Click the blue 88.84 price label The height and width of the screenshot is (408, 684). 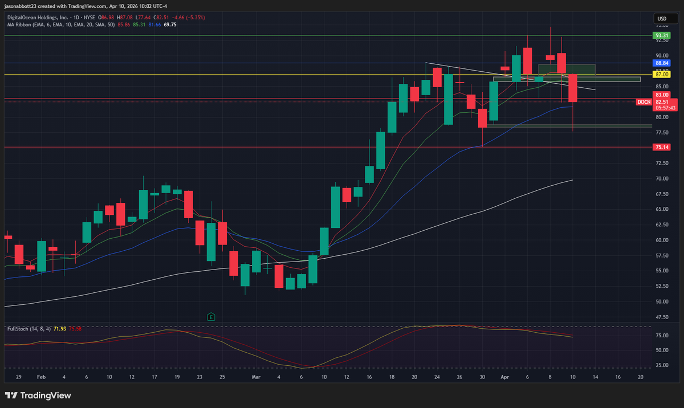[662, 63]
